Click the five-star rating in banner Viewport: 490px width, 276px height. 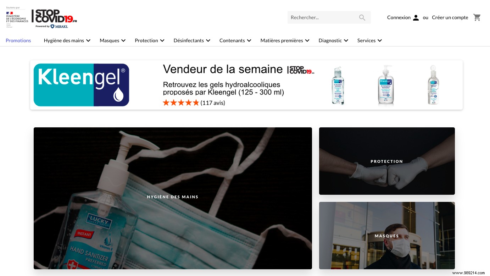181,103
